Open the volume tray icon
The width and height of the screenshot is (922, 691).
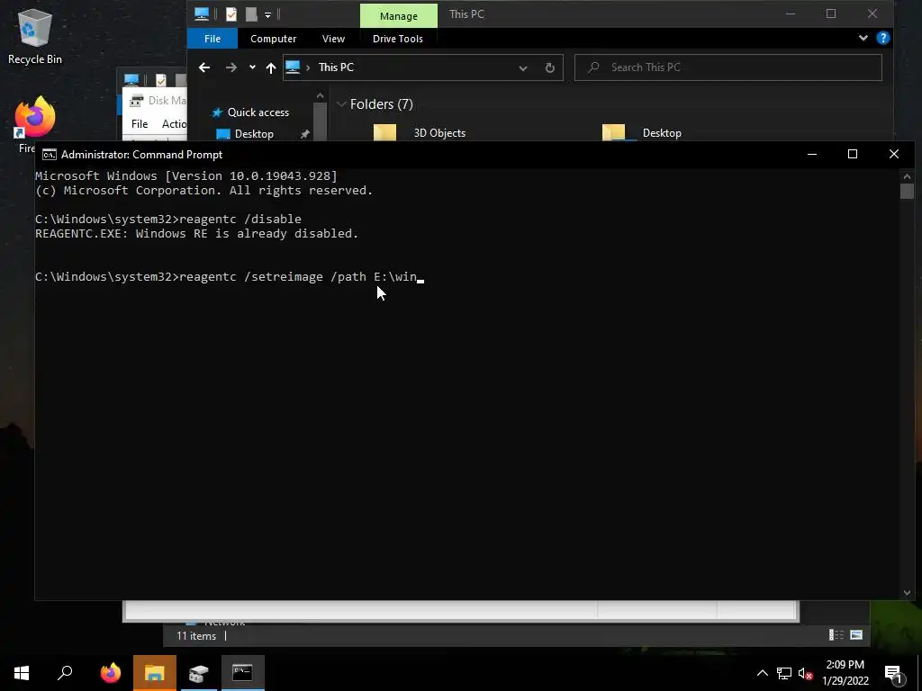pyautogui.click(x=806, y=673)
